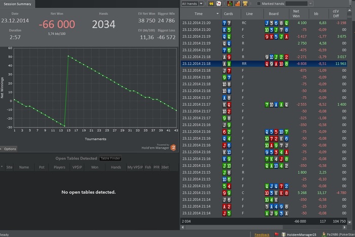Click the dice icon in hands toolbar

218,4
